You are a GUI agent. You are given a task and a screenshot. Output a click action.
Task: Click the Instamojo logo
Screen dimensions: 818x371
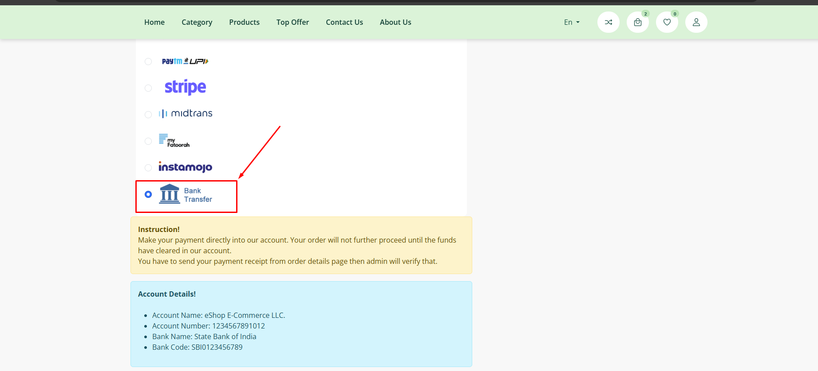click(186, 167)
